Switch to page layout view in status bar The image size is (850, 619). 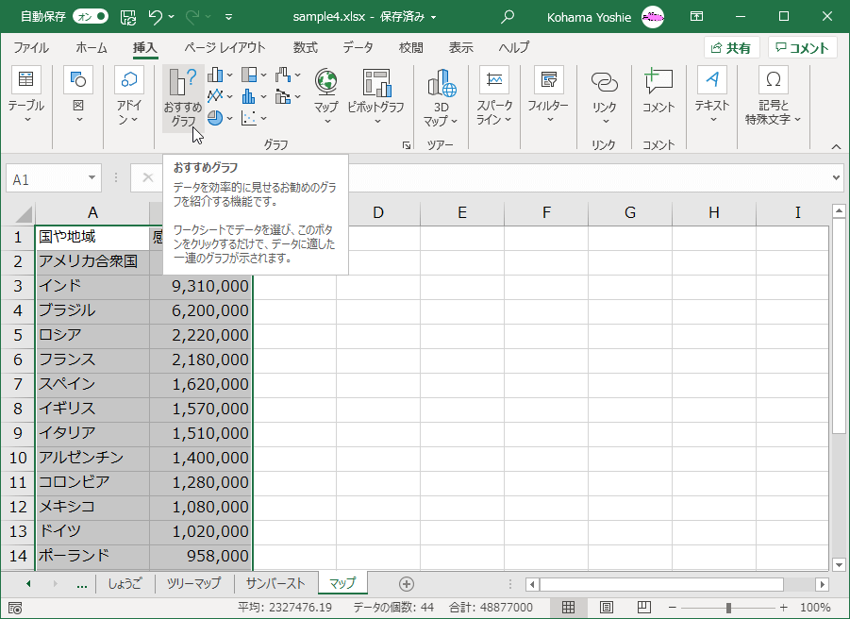coord(608,607)
